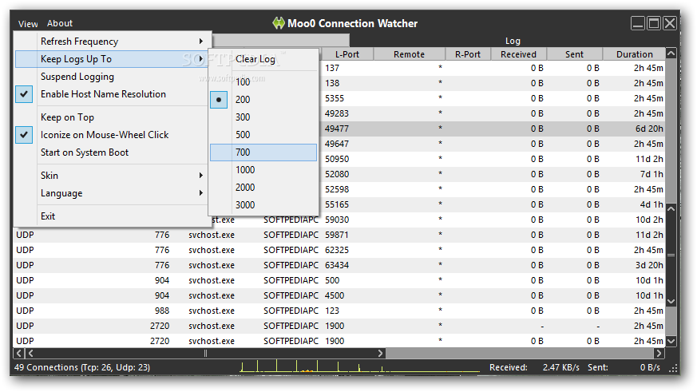697x392 pixels.
Task: Click the log pane scroll-up arrow
Action: [x=671, y=208]
